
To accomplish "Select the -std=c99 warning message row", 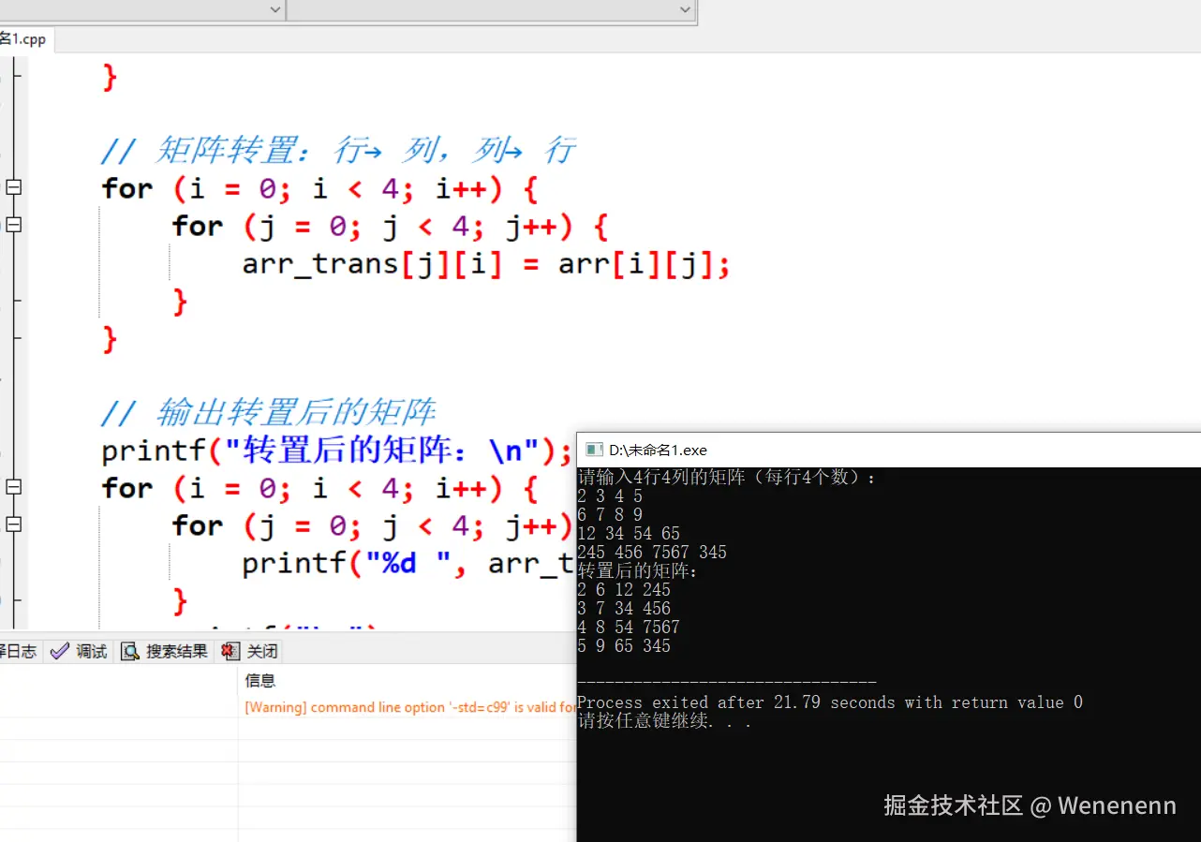I will (410, 707).
